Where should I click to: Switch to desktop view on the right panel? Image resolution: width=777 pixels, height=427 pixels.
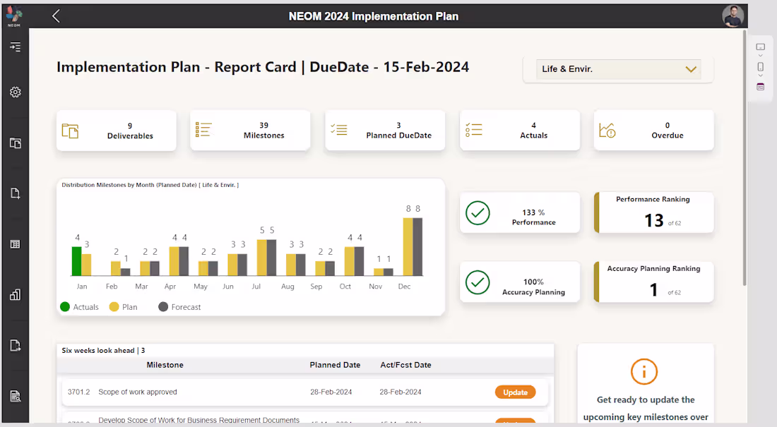(760, 47)
